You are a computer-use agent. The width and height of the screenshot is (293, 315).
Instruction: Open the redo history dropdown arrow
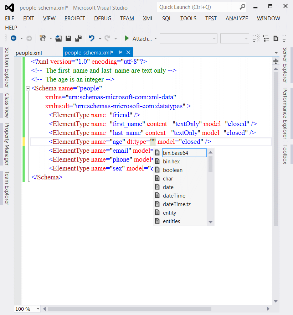point(116,38)
